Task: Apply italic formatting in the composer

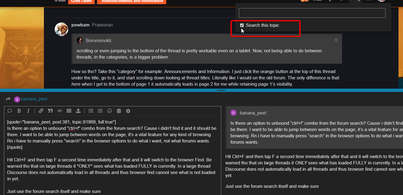Action: pyautogui.click(x=28, y=111)
